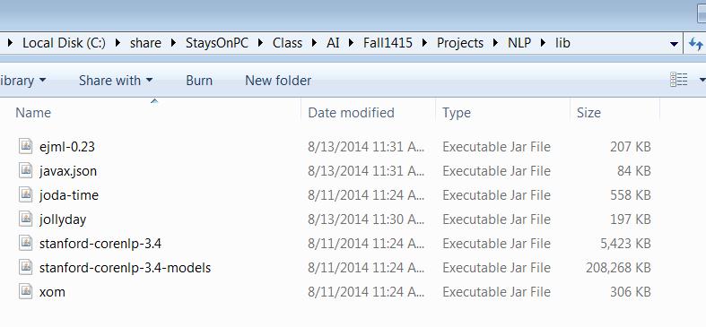Sort by Date modified column header
706x327 pixels.
pos(351,113)
